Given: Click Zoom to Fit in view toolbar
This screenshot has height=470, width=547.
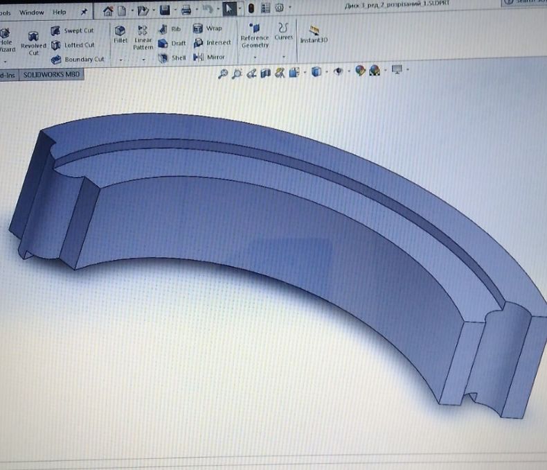Looking at the screenshot, I should 222,73.
